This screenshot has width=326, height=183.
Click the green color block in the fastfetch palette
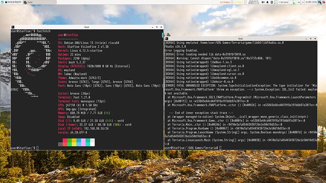pos(69,142)
